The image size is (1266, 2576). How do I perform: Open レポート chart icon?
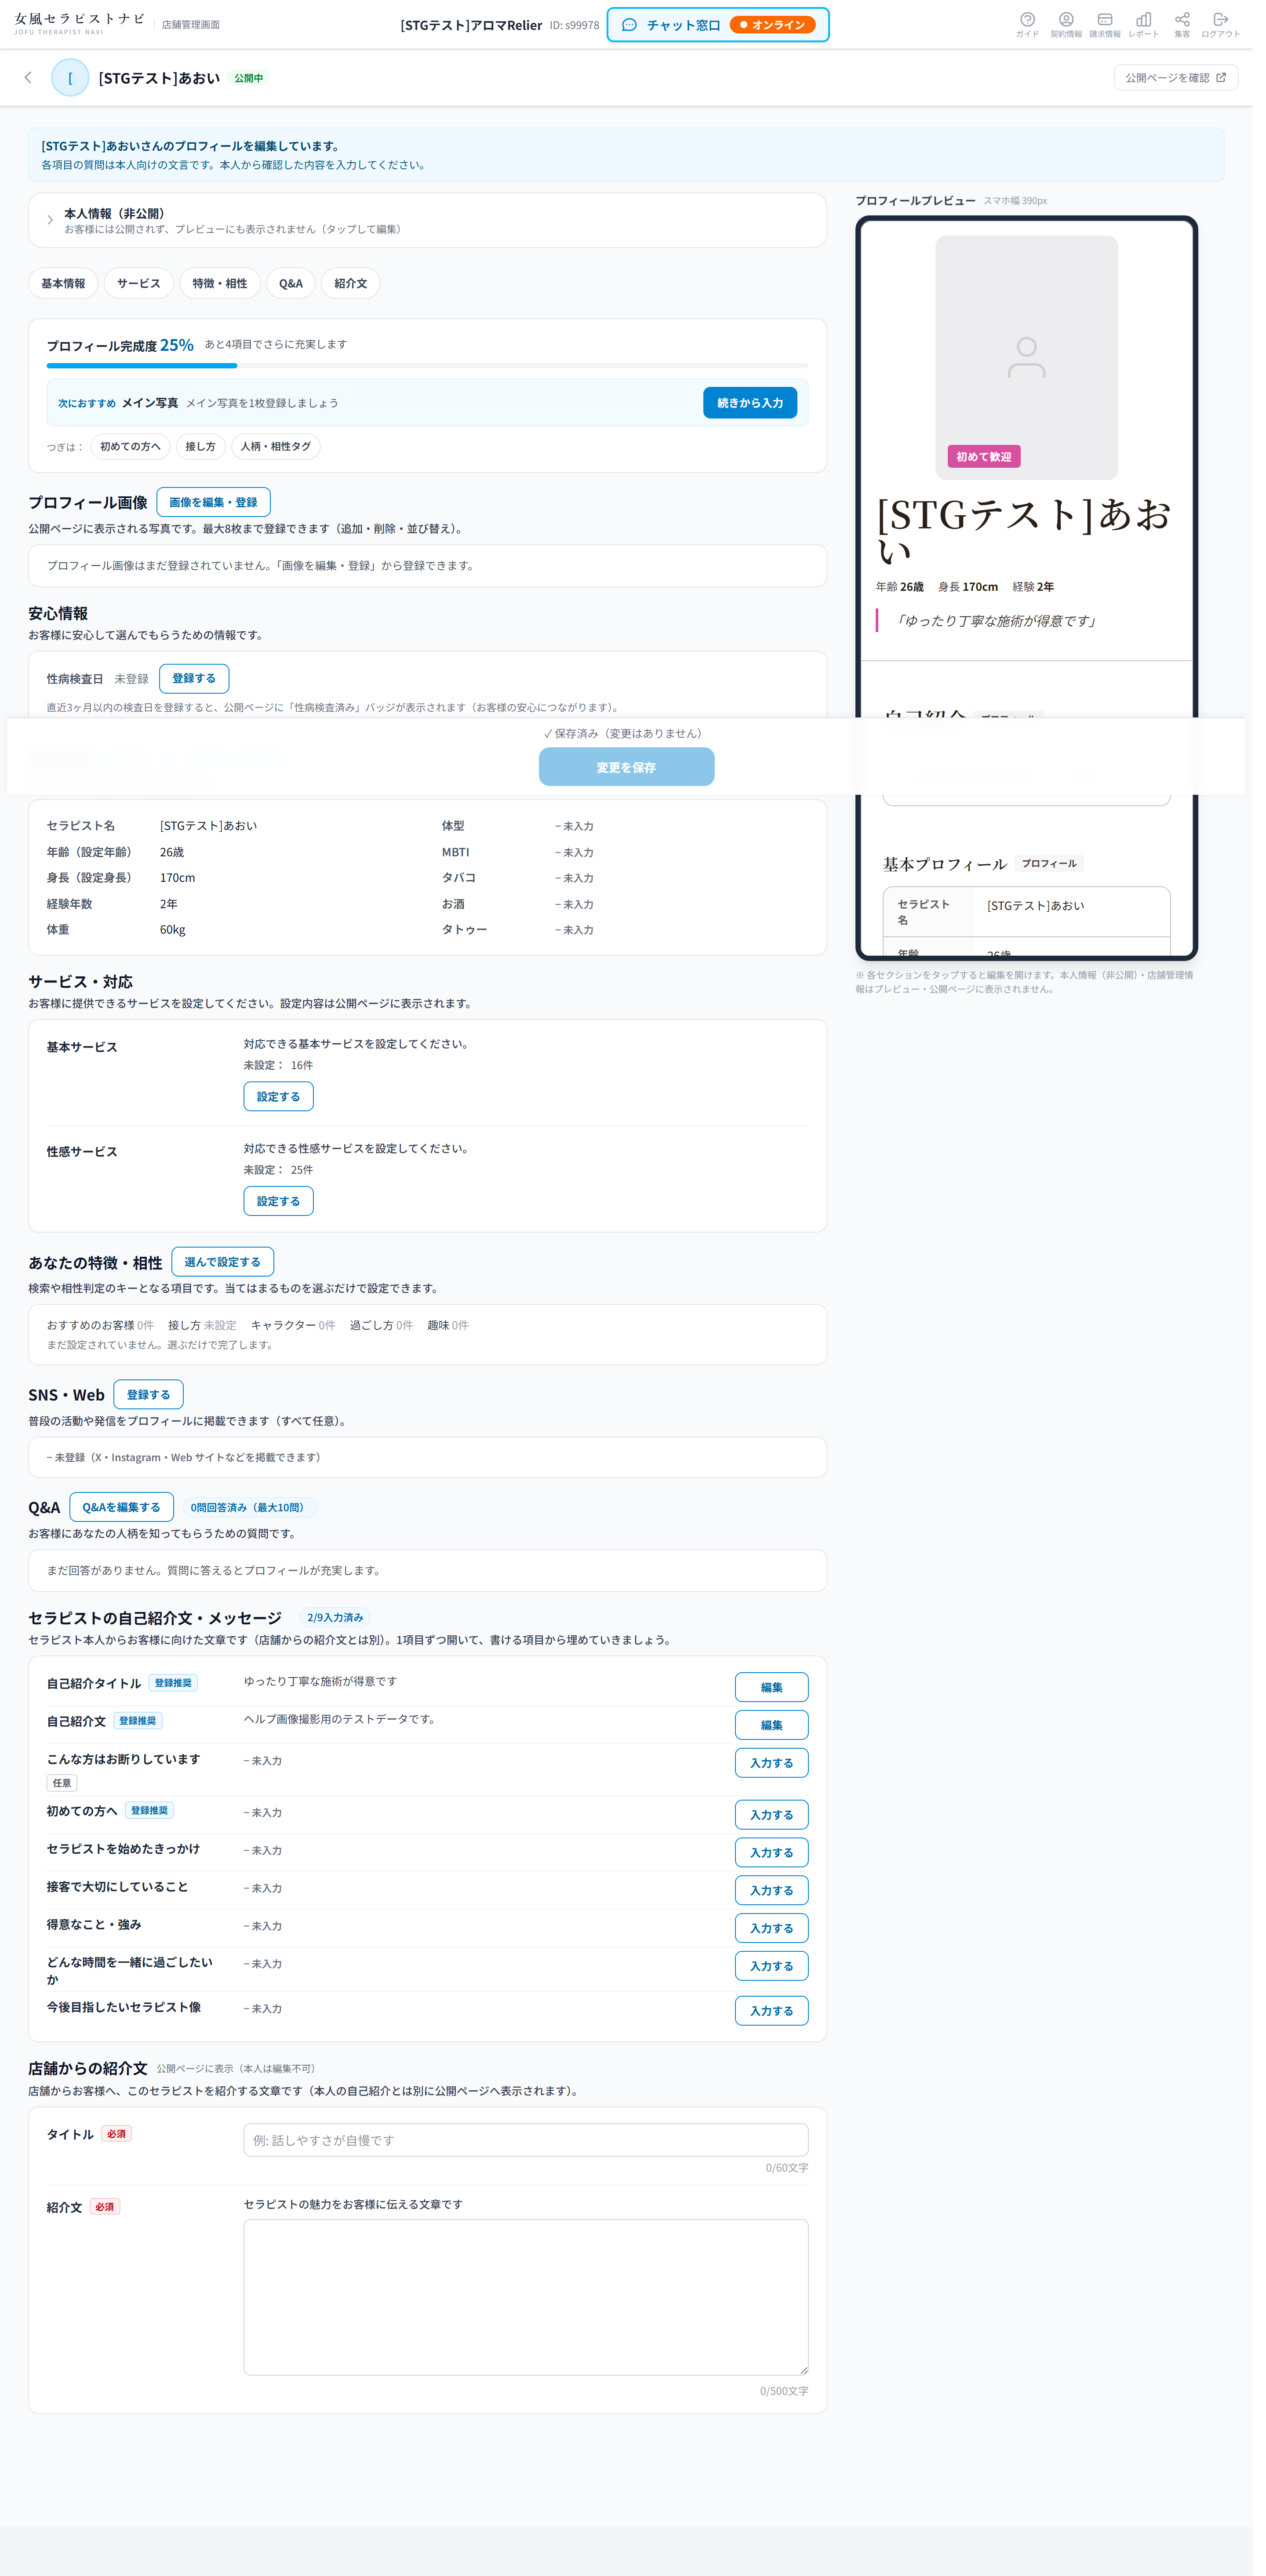(1143, 24)
